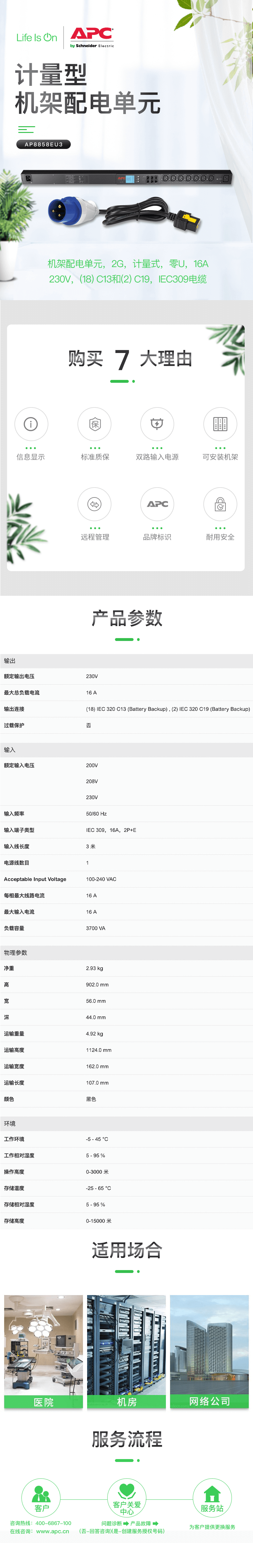This screenshot has height=1543, width=253.
Task: Click the standard warranty (标准质保) shield icon
Action: (x=95, y=424)
